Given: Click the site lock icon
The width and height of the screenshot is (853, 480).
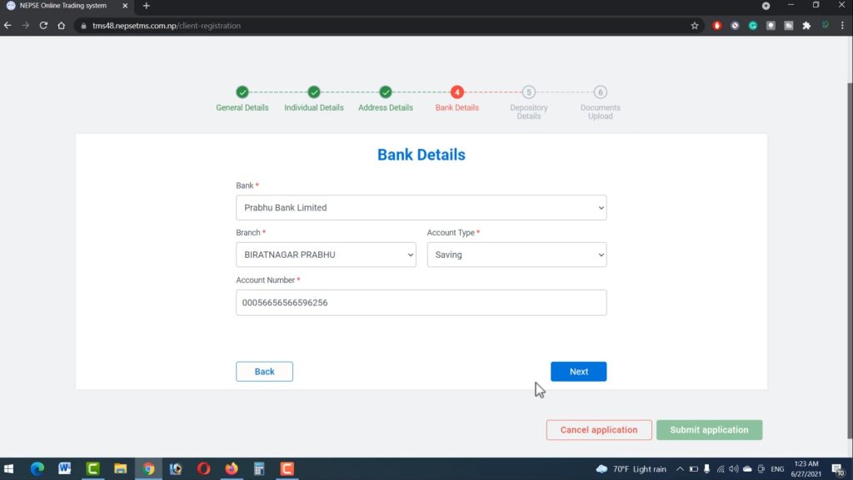Looking at the screenshot, I should tap(83, 26).
